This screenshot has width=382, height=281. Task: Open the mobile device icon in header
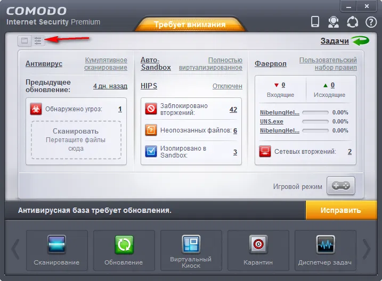[315, 22]
